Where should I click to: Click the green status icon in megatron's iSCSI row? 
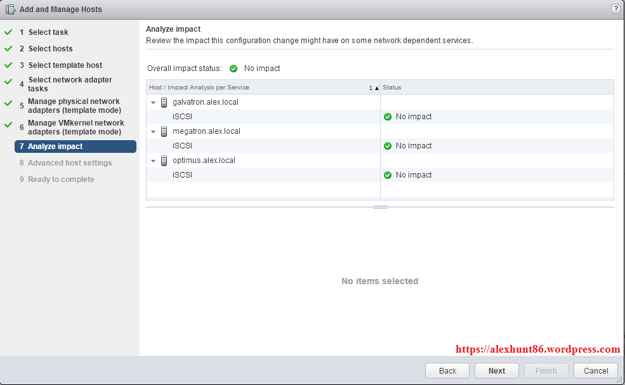[388, 146]
